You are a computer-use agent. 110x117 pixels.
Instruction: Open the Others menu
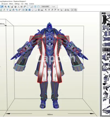click(11, 4)
